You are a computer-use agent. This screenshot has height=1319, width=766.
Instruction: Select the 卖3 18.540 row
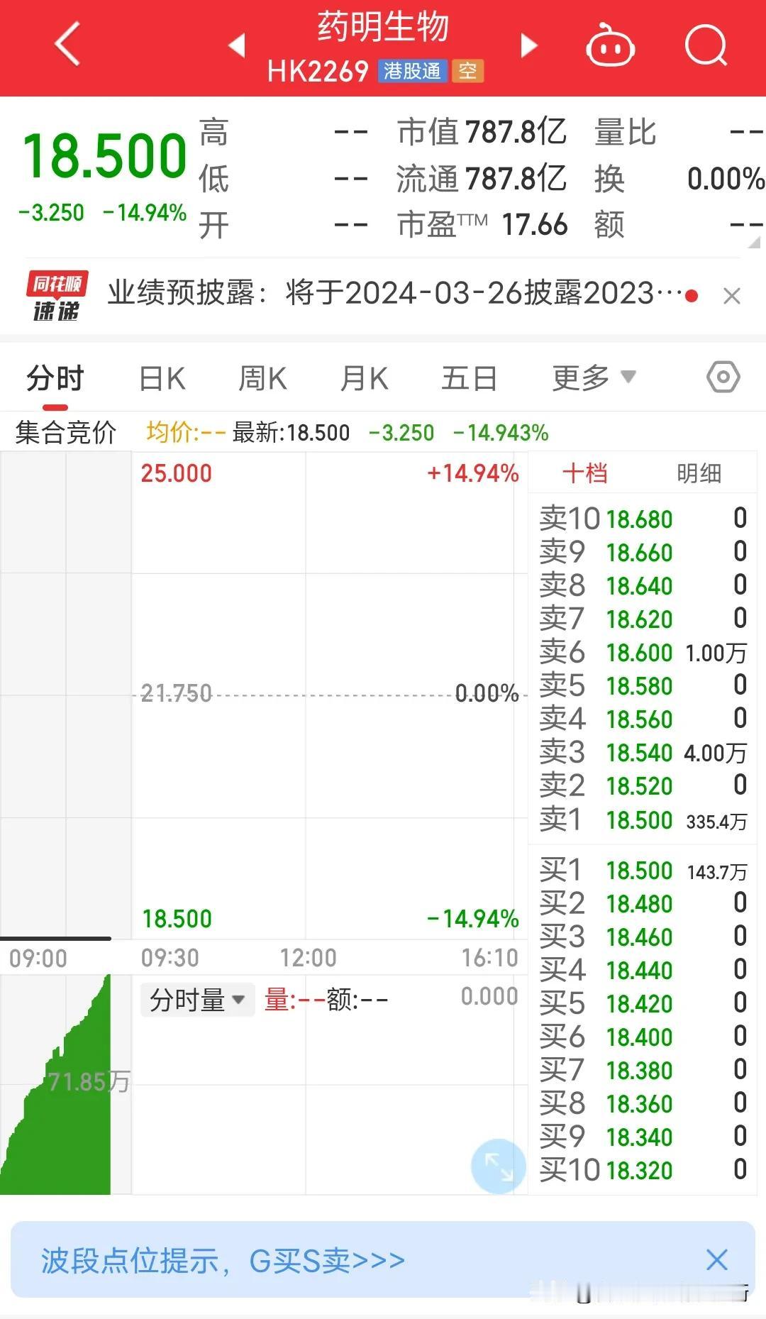click(643, 752)
